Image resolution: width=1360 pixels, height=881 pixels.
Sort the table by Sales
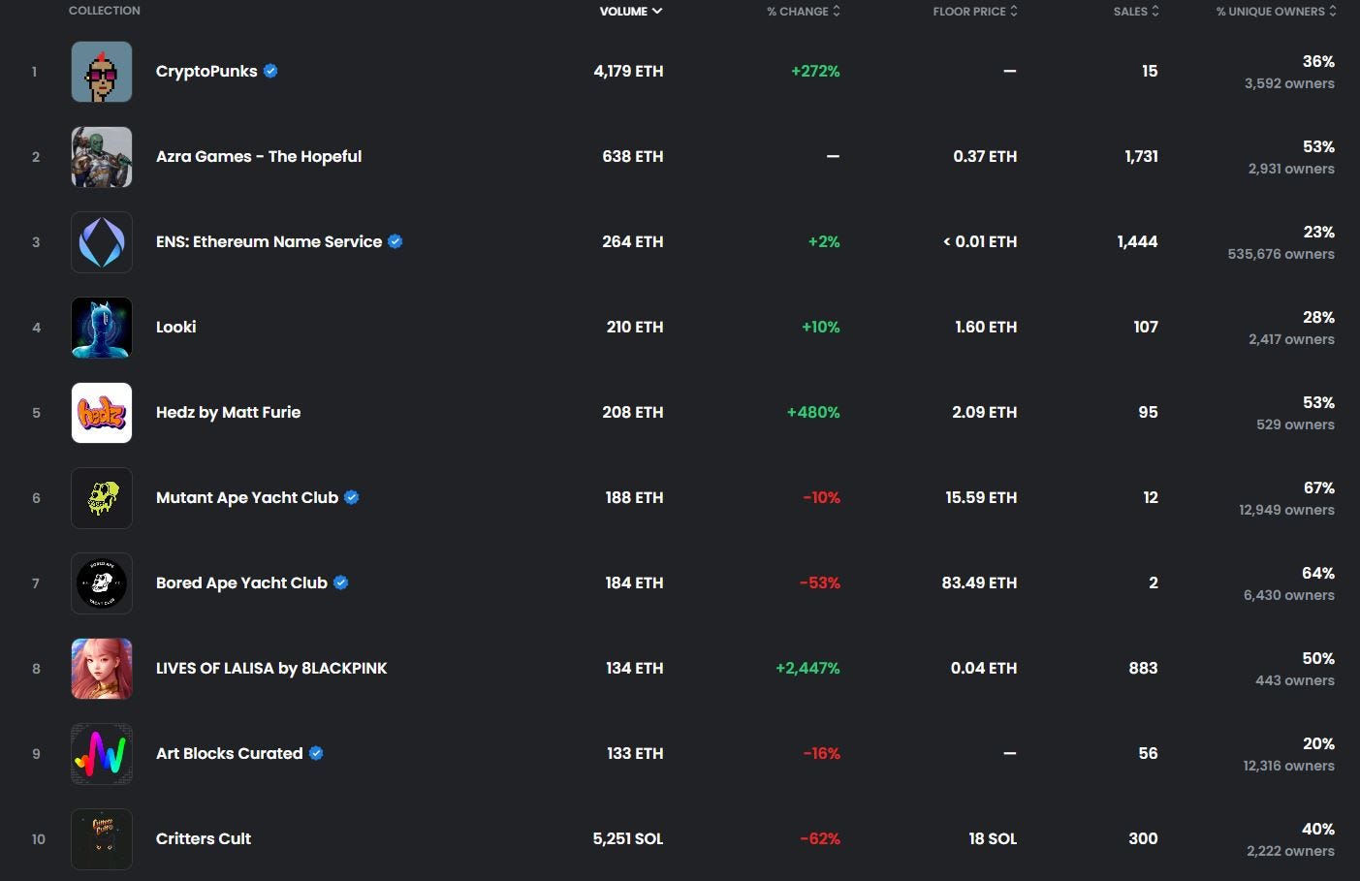[x=1136, y=12]
